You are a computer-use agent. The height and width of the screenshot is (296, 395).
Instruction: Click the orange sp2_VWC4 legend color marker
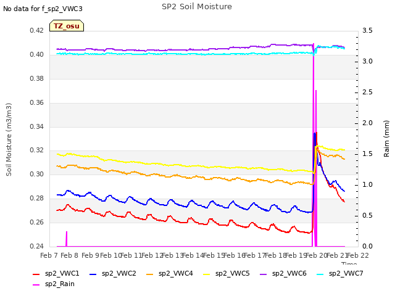click(x=150, y=274)
